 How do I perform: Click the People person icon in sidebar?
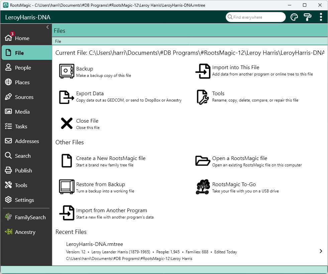[8, 67]
